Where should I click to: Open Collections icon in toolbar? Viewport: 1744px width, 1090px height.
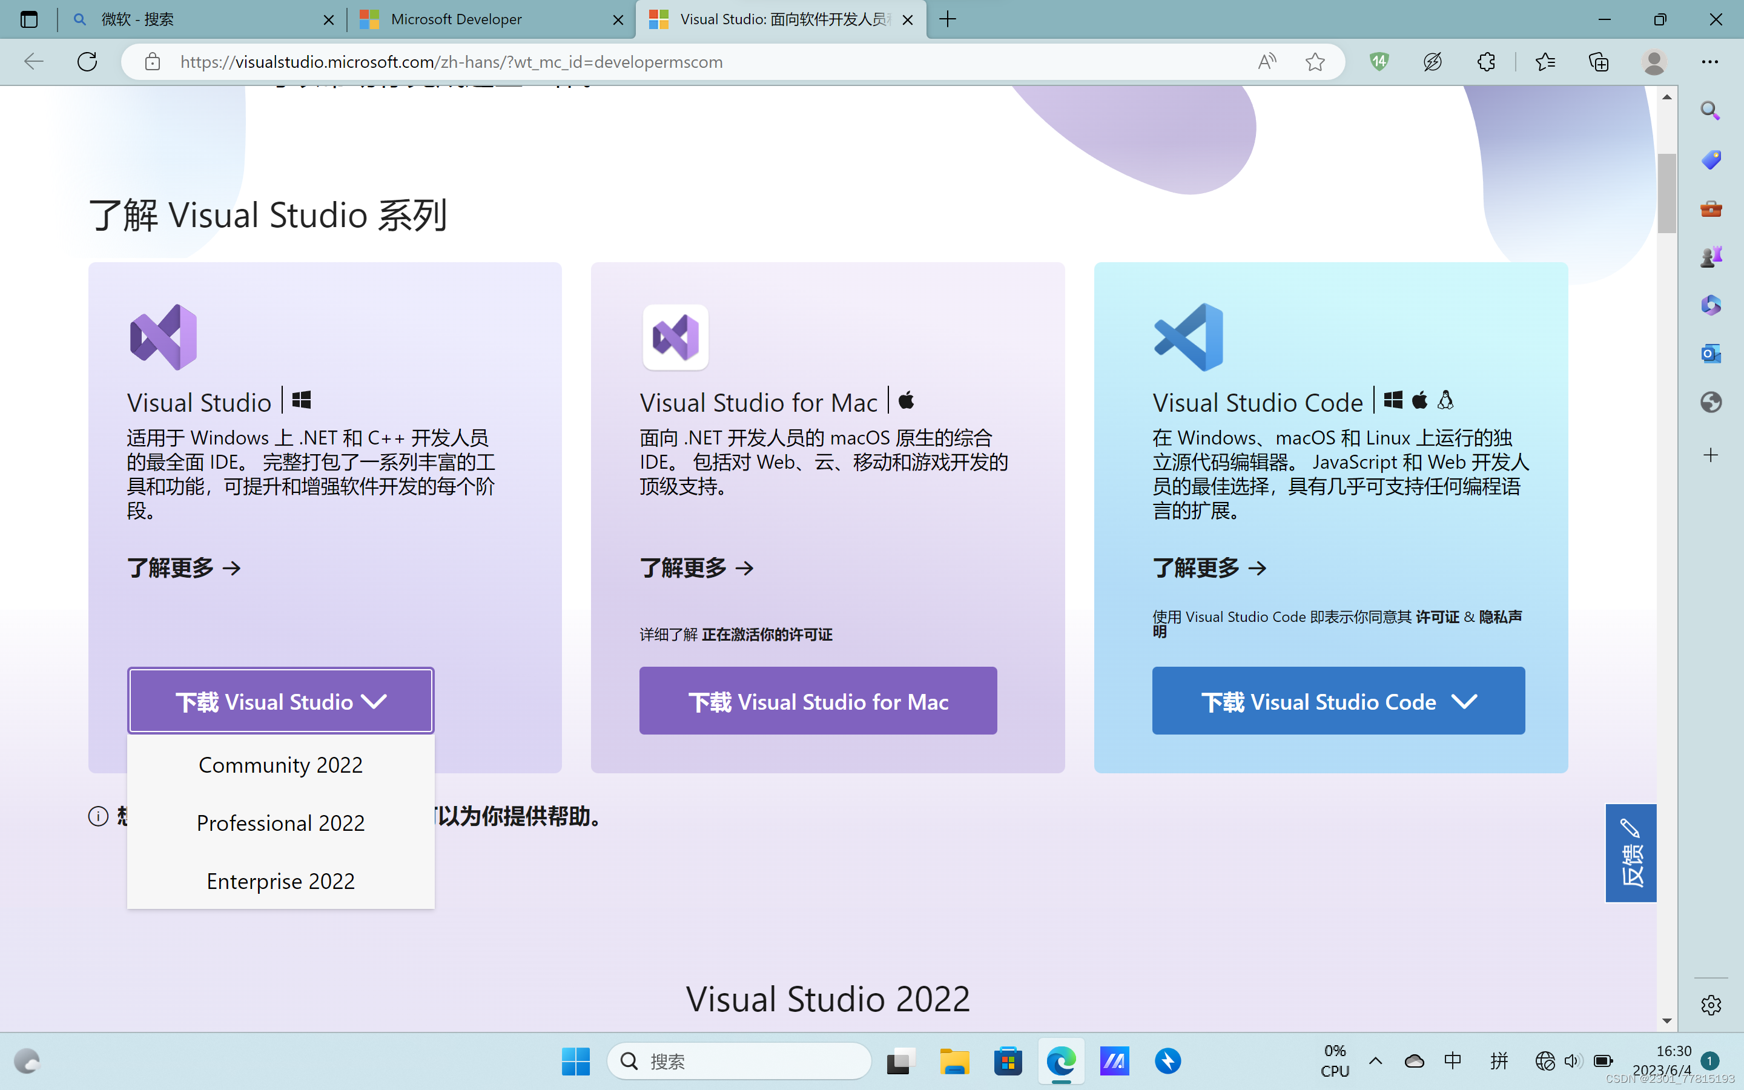click(x=1599, y=61)
